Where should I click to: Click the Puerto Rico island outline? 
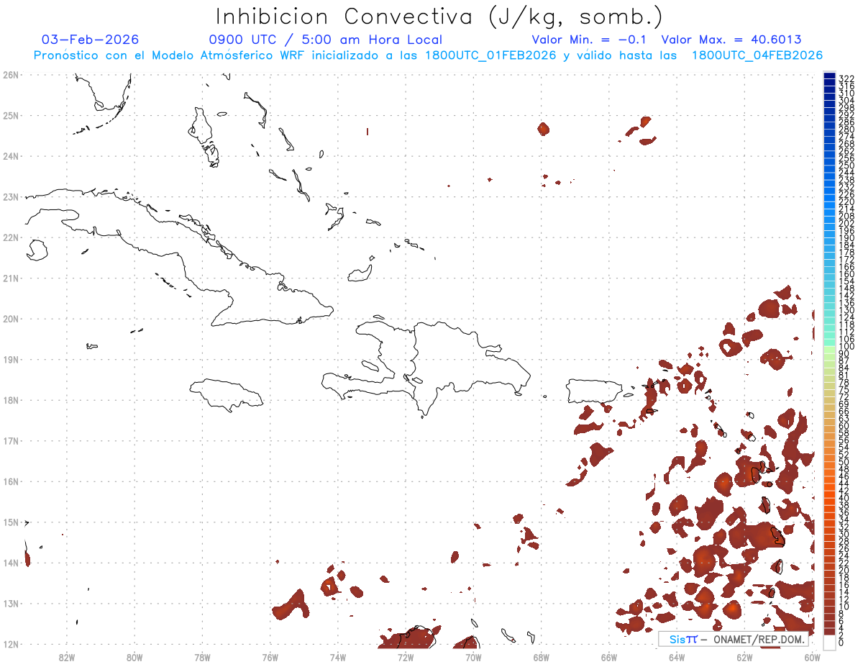[x=593, y=391]
